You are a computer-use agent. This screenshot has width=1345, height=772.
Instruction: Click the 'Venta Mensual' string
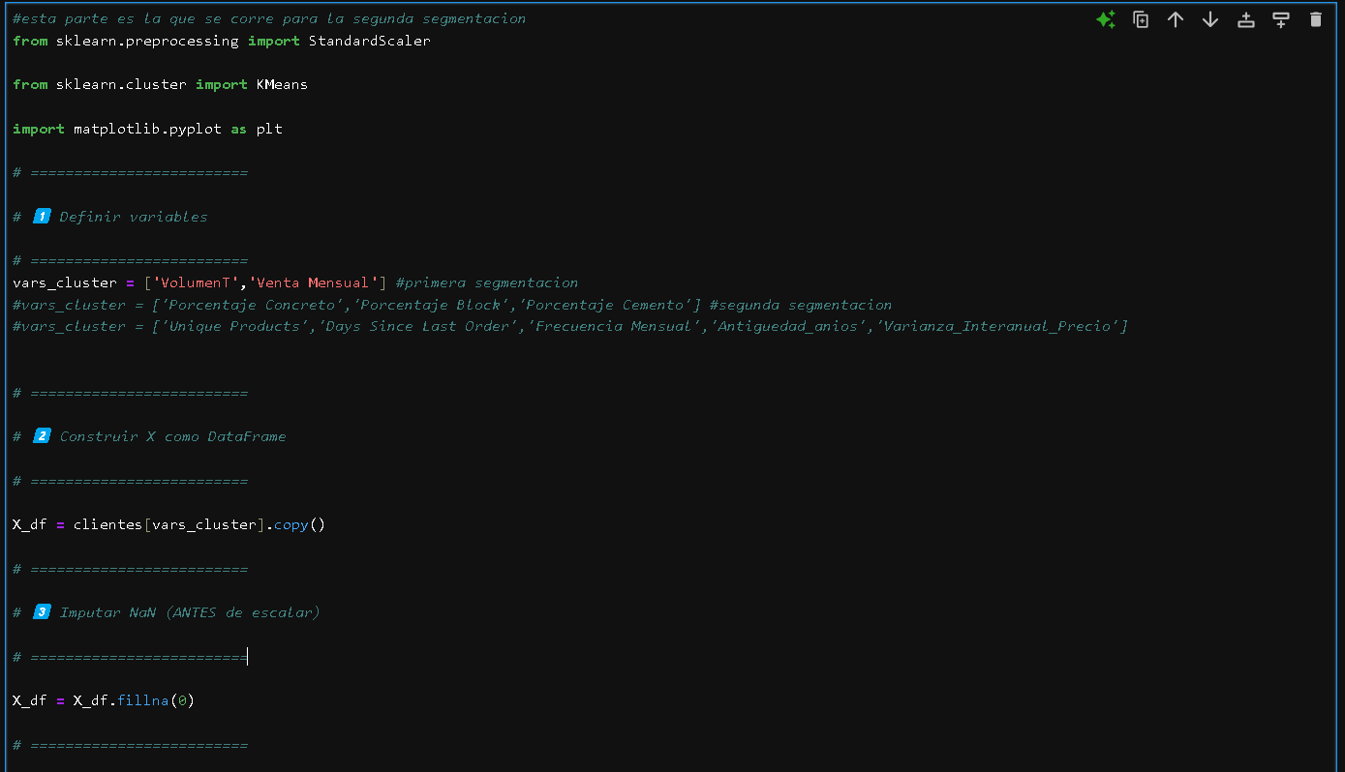point(314,282)
